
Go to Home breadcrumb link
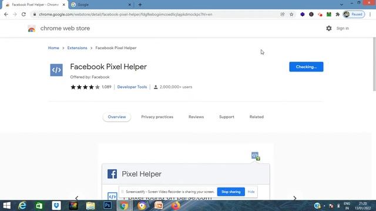53,48
